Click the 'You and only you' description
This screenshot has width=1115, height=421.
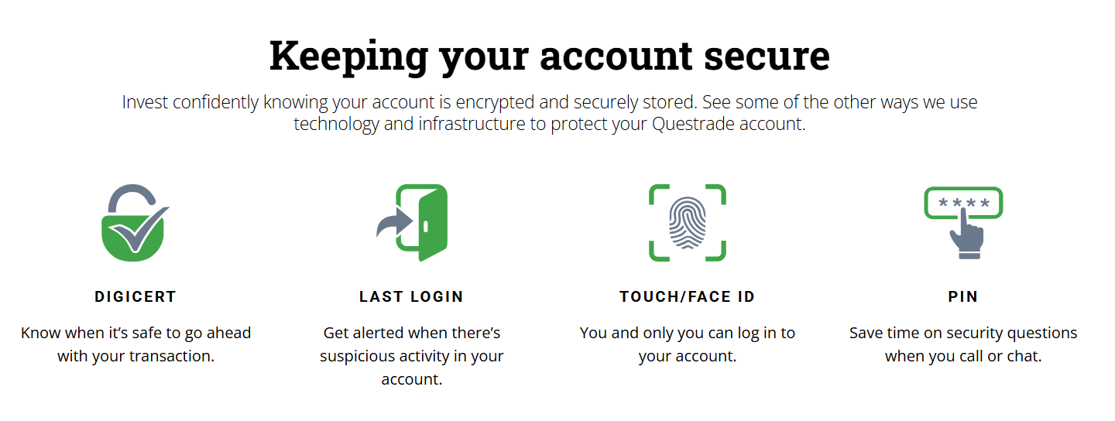click(x=687, y=344)
